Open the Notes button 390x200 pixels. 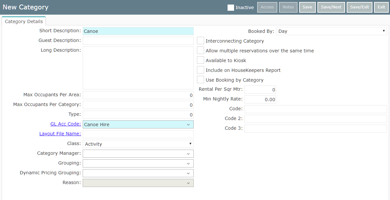pos(288,7)
